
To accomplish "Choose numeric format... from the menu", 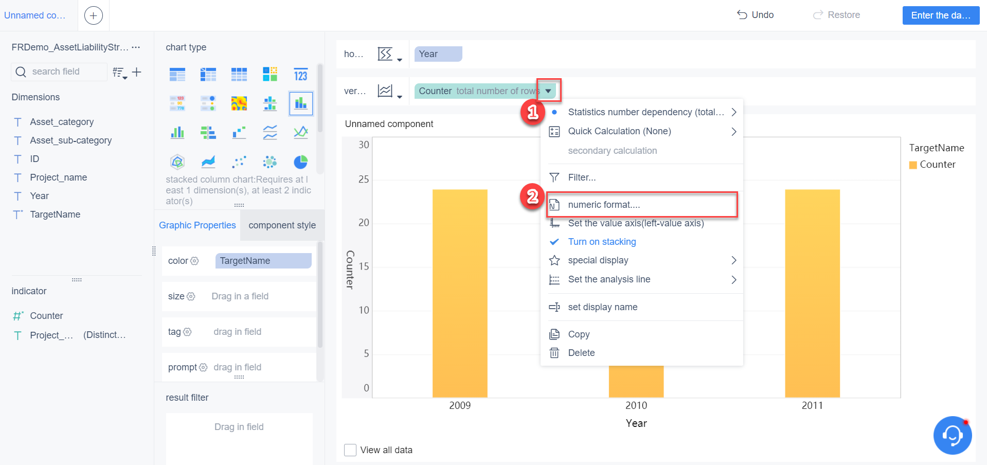I will 642,205.
